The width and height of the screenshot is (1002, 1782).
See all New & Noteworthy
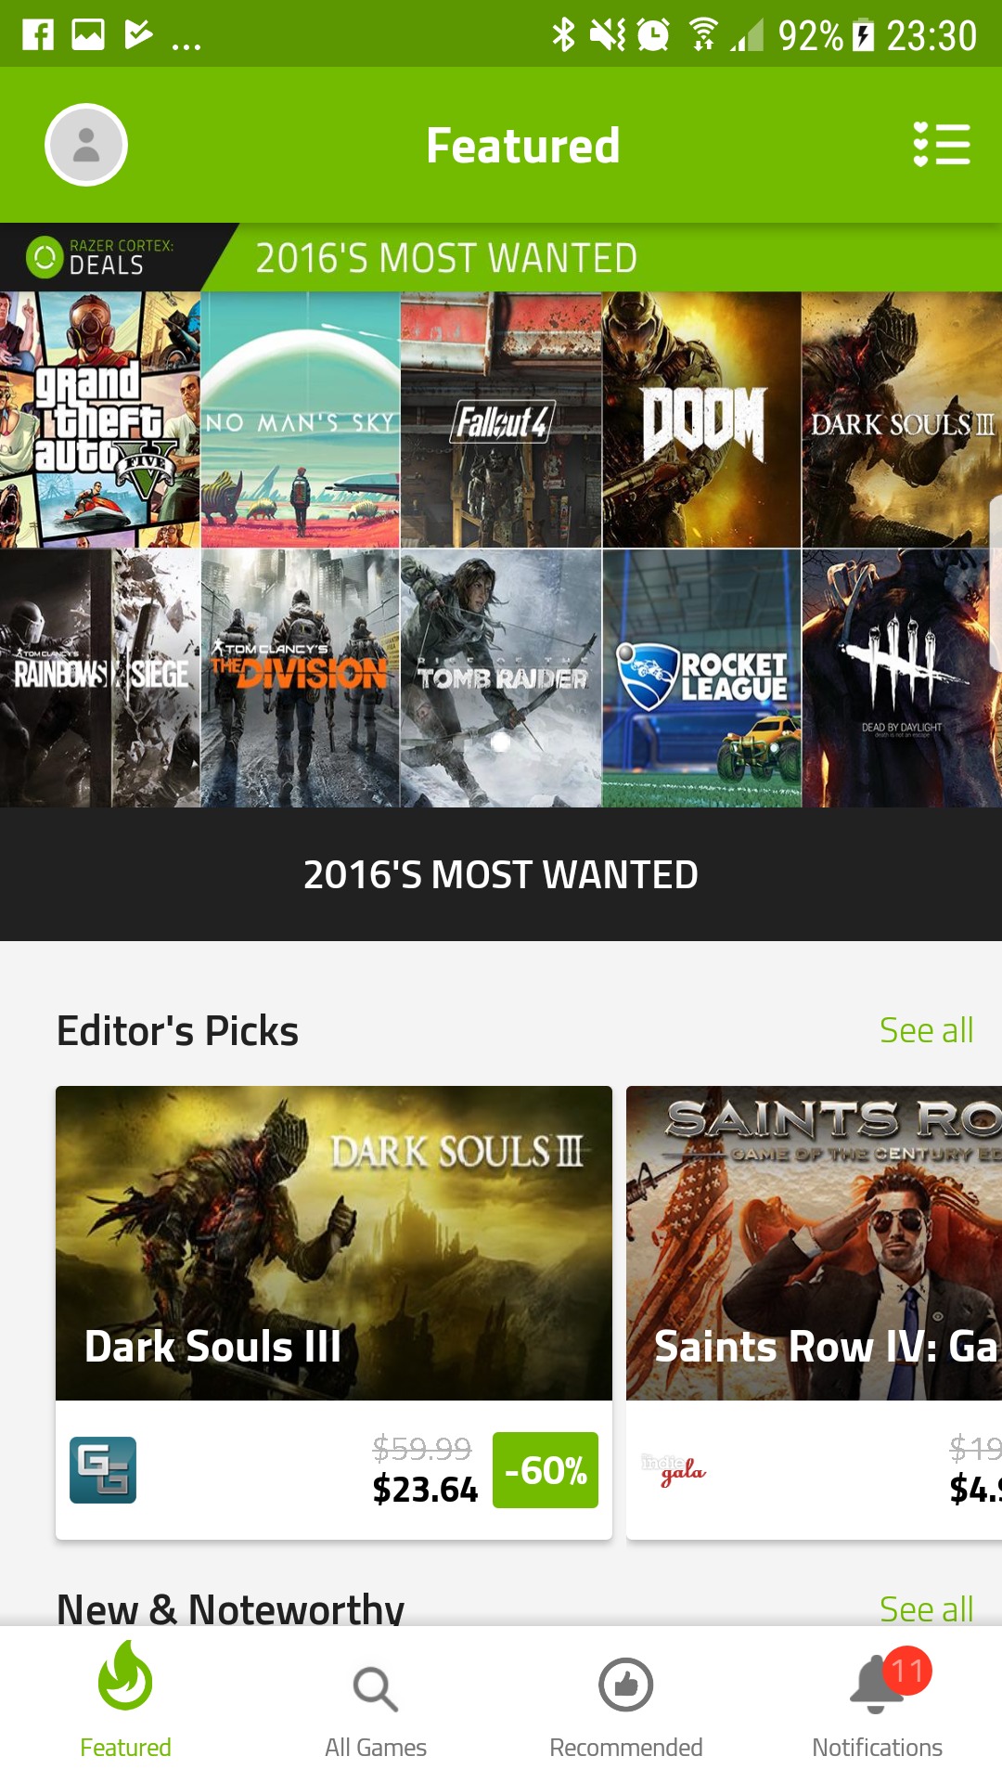926,1608
